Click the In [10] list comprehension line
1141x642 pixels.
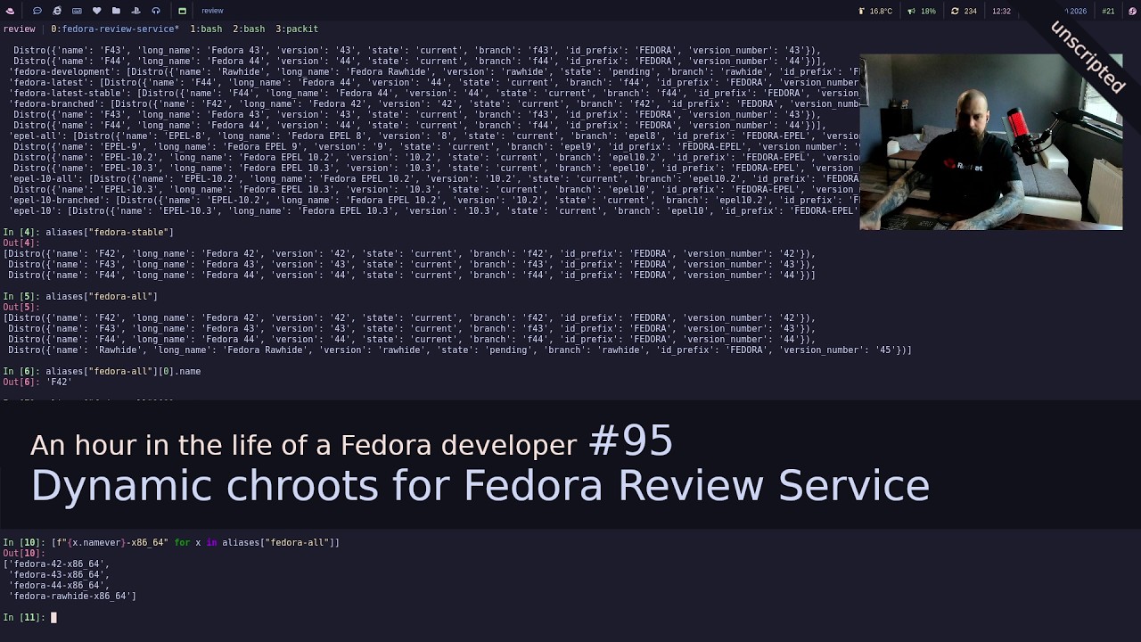pyautogui.click(x=171, y=542)
